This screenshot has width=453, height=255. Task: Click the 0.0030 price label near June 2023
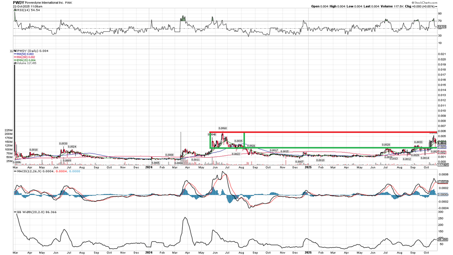(63, 144)
